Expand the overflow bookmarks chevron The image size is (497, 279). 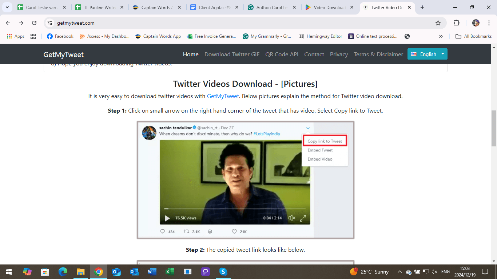pos(441,36)
